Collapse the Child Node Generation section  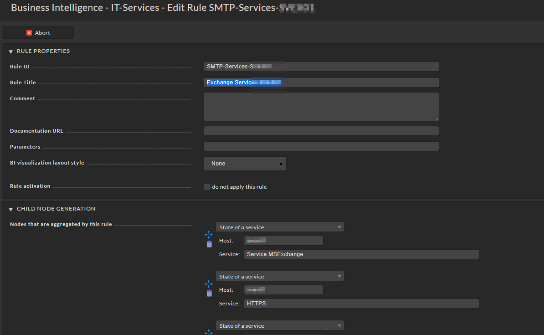[x=11, y=209]
